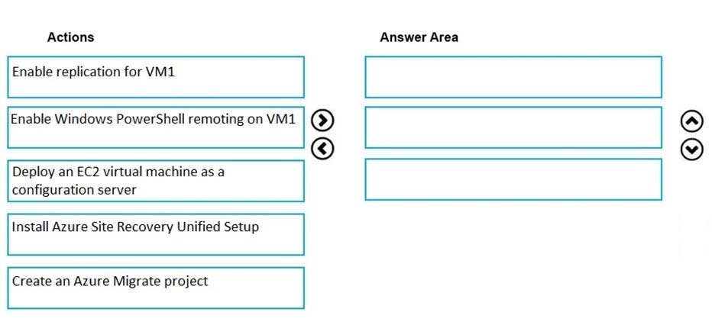Select Deploy an EC2 virtual machine action

click(x=156, y=181)
